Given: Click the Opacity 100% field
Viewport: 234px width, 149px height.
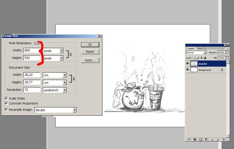Looking at the screenshot, I should point(222,53).
